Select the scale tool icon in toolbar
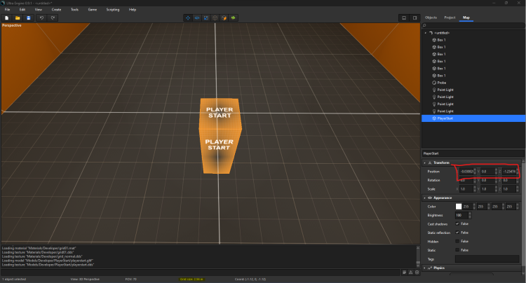 click(205, 18)
